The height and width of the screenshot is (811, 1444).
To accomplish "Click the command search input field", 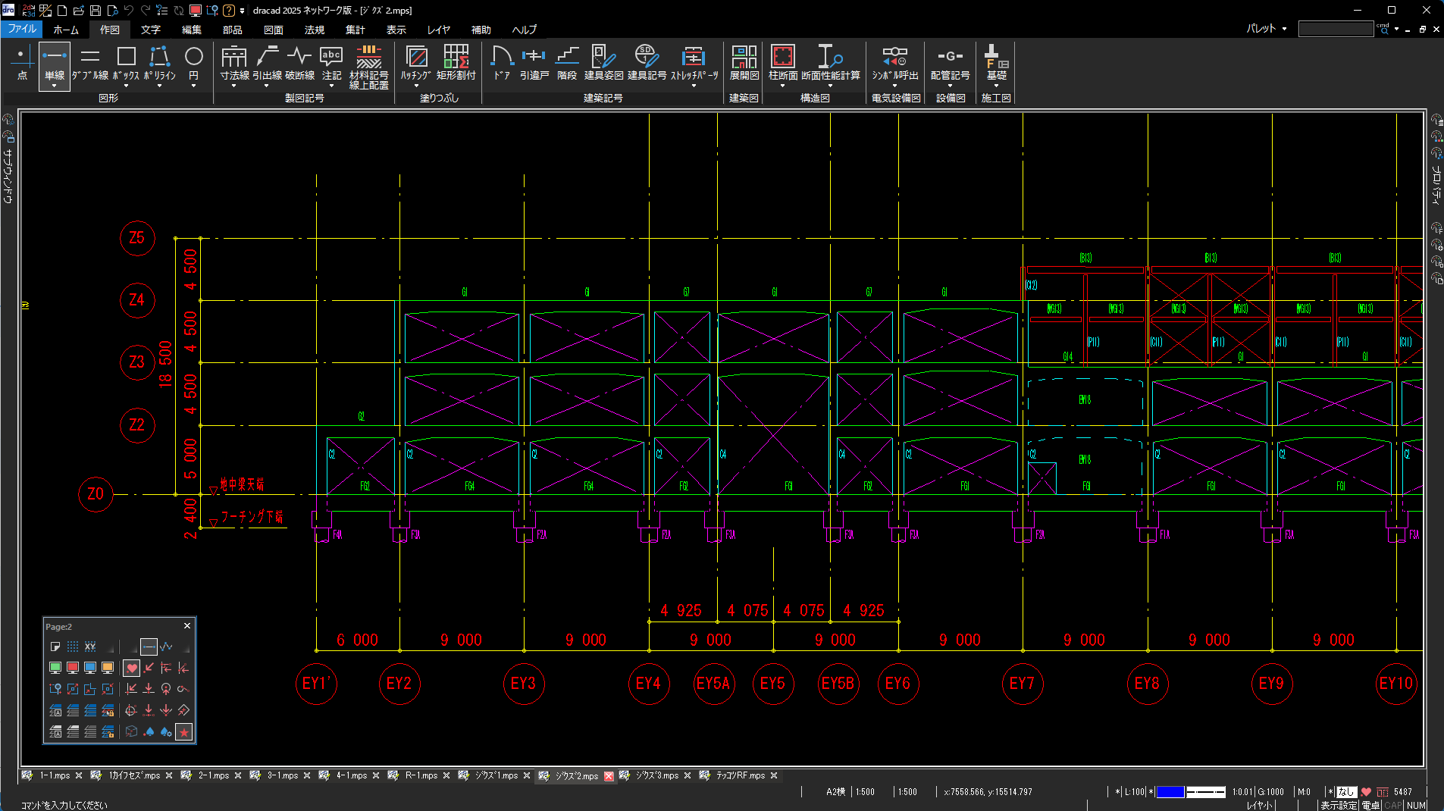I will [x=1336, y=29].
